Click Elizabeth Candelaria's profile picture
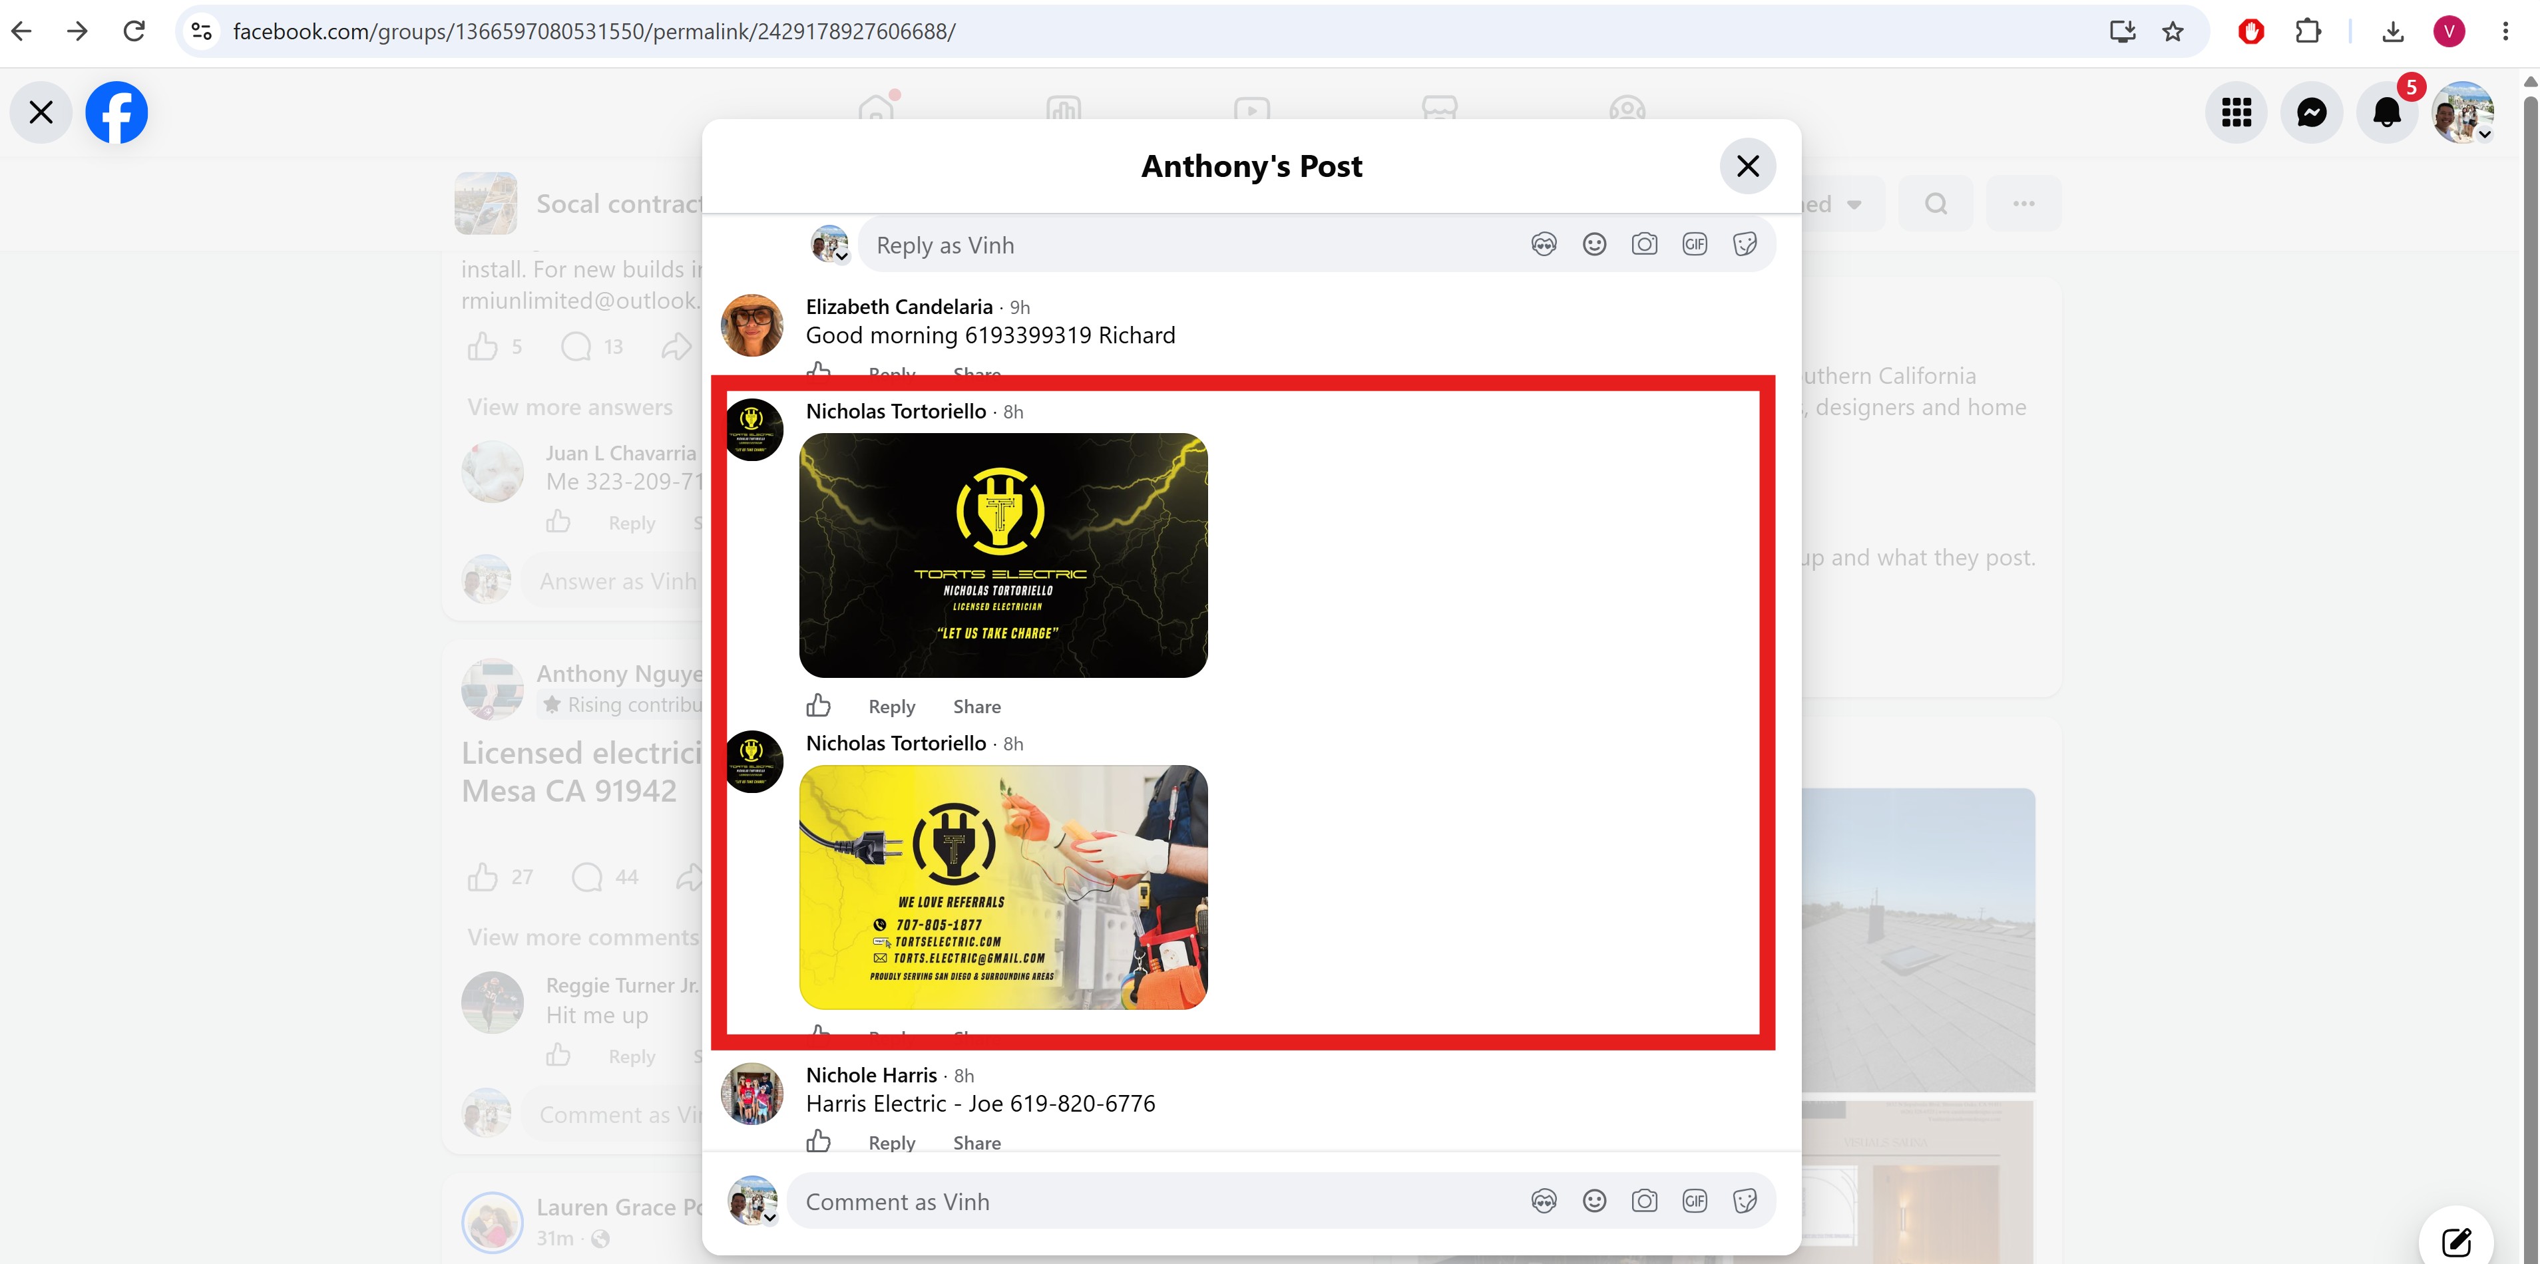Screen dimensions: 2540x1264 tap(752, 324)
